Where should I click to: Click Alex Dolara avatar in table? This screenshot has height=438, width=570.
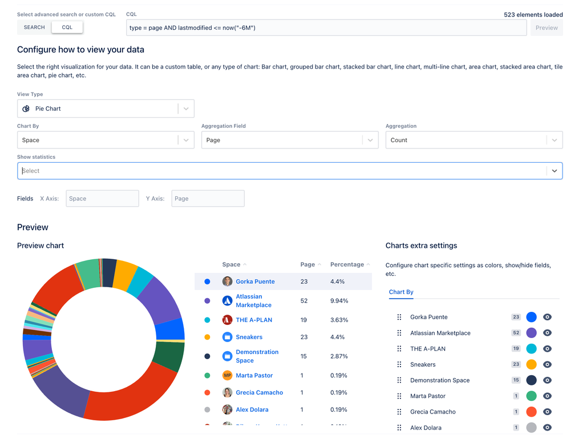coord(227,409)
